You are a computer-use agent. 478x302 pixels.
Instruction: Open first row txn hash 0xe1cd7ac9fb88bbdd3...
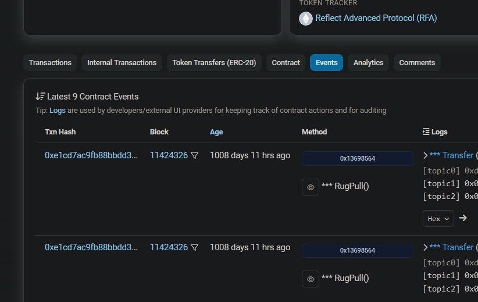[91, 155]
